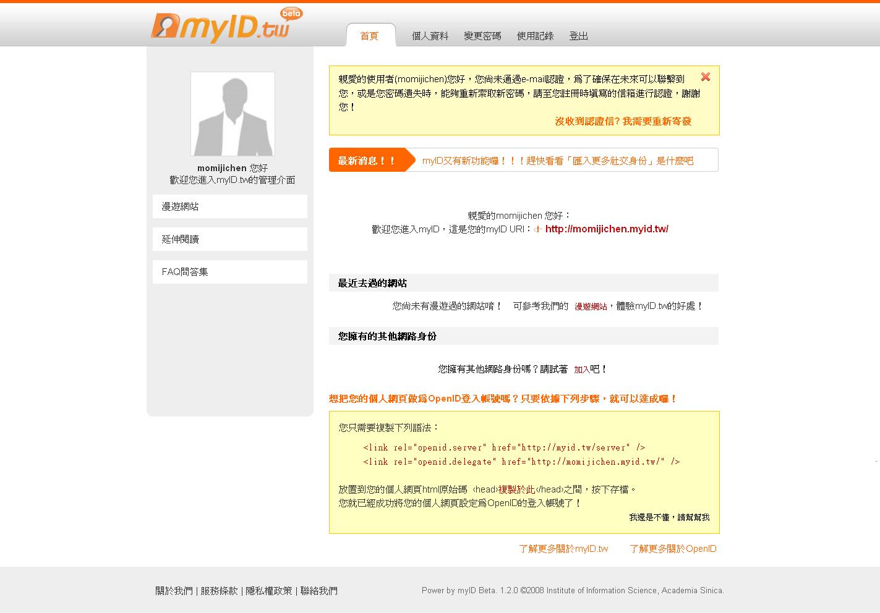Screen dimensions: 880x613
Task: Click the red 漫遊網站 link in recent sites
Action: click(x=591, y=306)
